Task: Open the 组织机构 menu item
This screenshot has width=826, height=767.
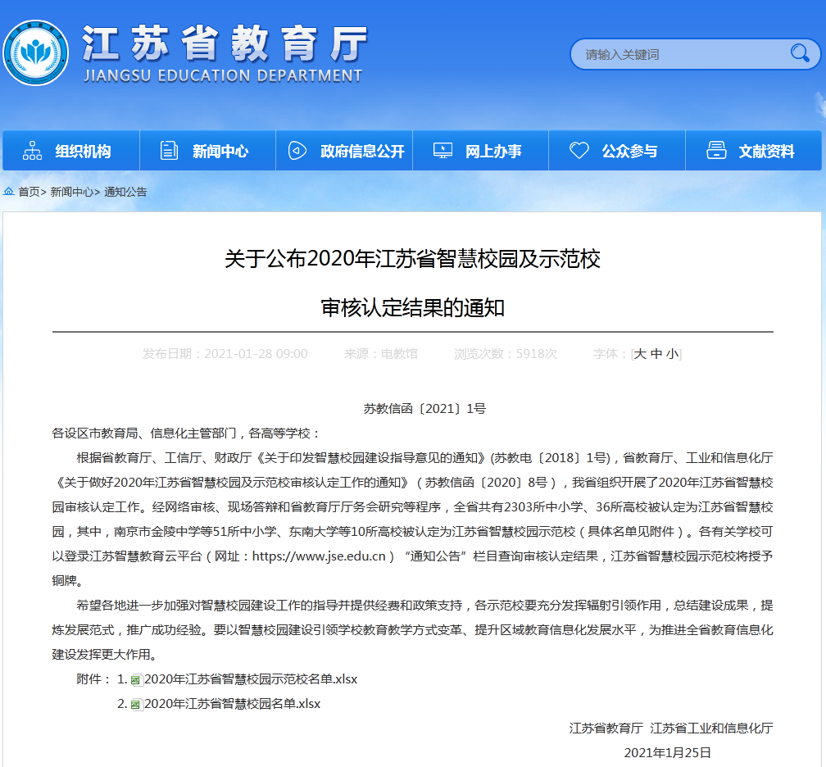Action: click(x=83, y=152)
